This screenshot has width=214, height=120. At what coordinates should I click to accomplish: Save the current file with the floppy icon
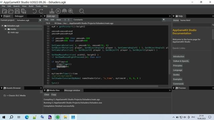coord(17,11)
